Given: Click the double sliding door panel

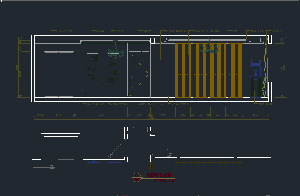Looking at the screenshot, I should point(59,74).
